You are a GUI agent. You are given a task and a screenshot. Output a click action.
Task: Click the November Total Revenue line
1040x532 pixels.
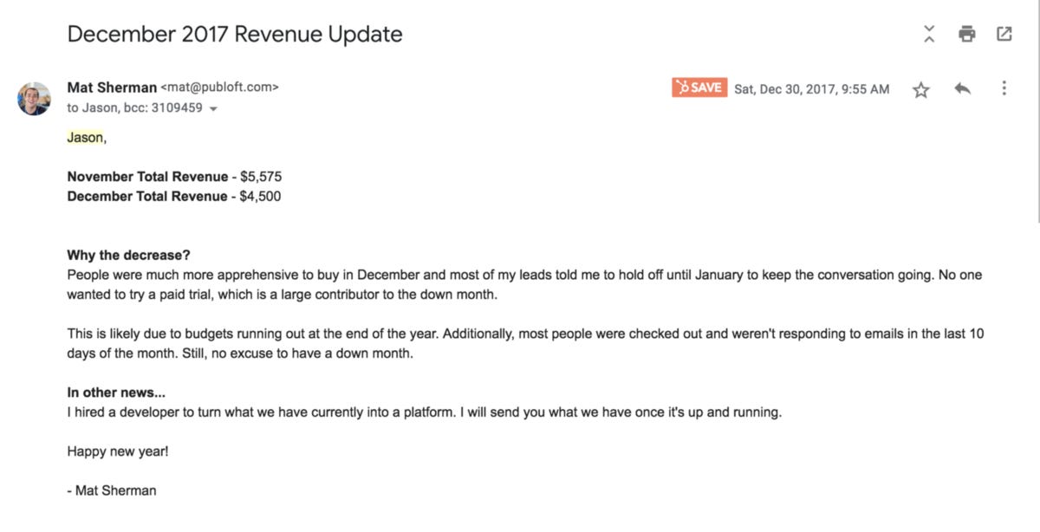pos(174,177)
